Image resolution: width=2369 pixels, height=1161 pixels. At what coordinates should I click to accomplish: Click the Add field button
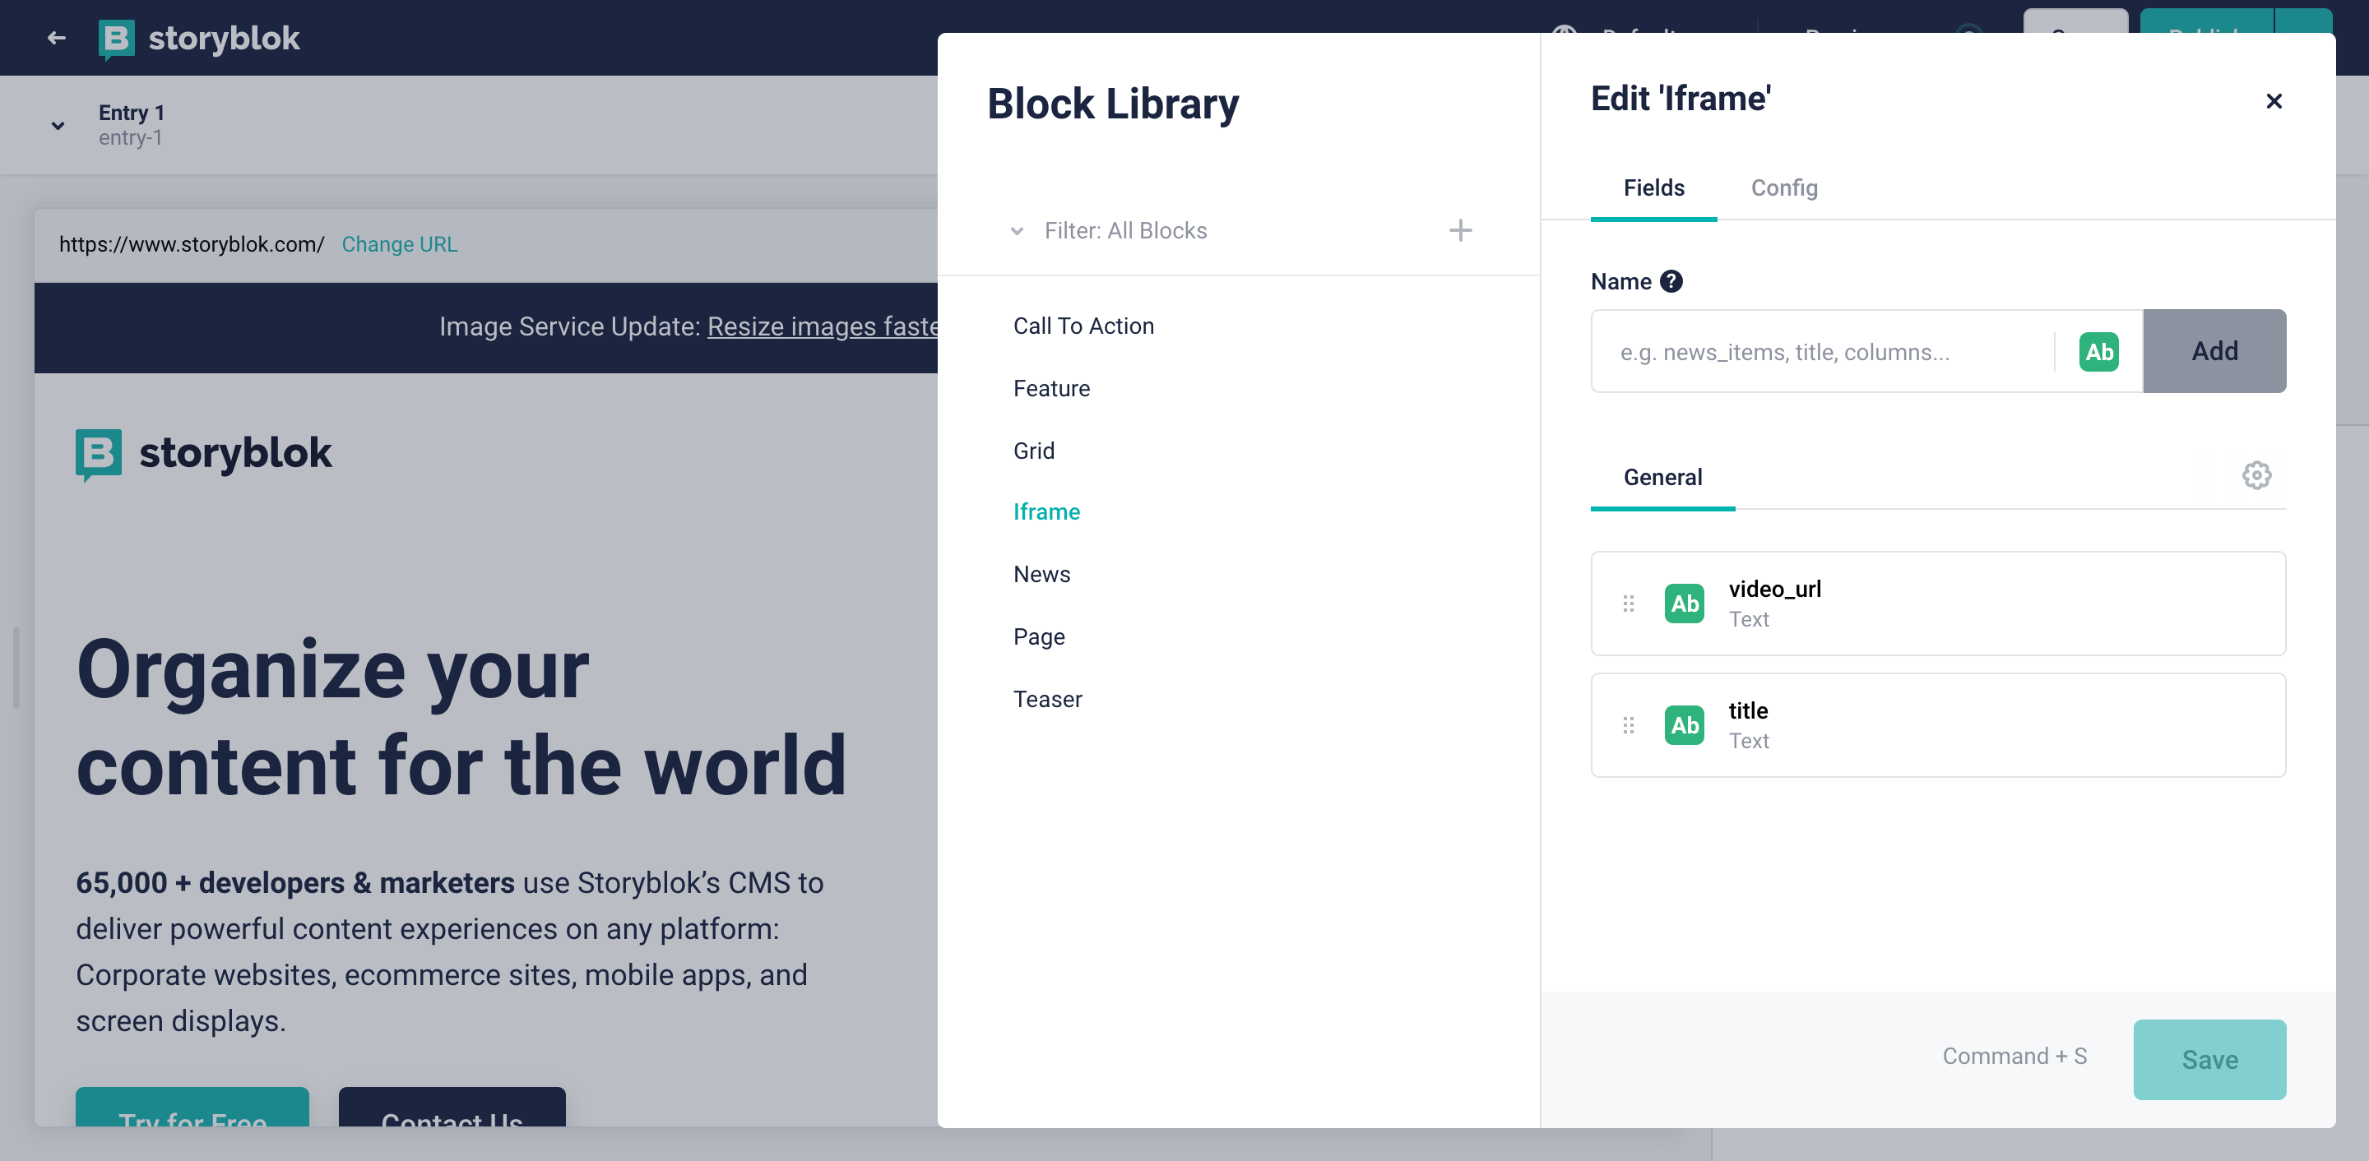pos(2214,351)
